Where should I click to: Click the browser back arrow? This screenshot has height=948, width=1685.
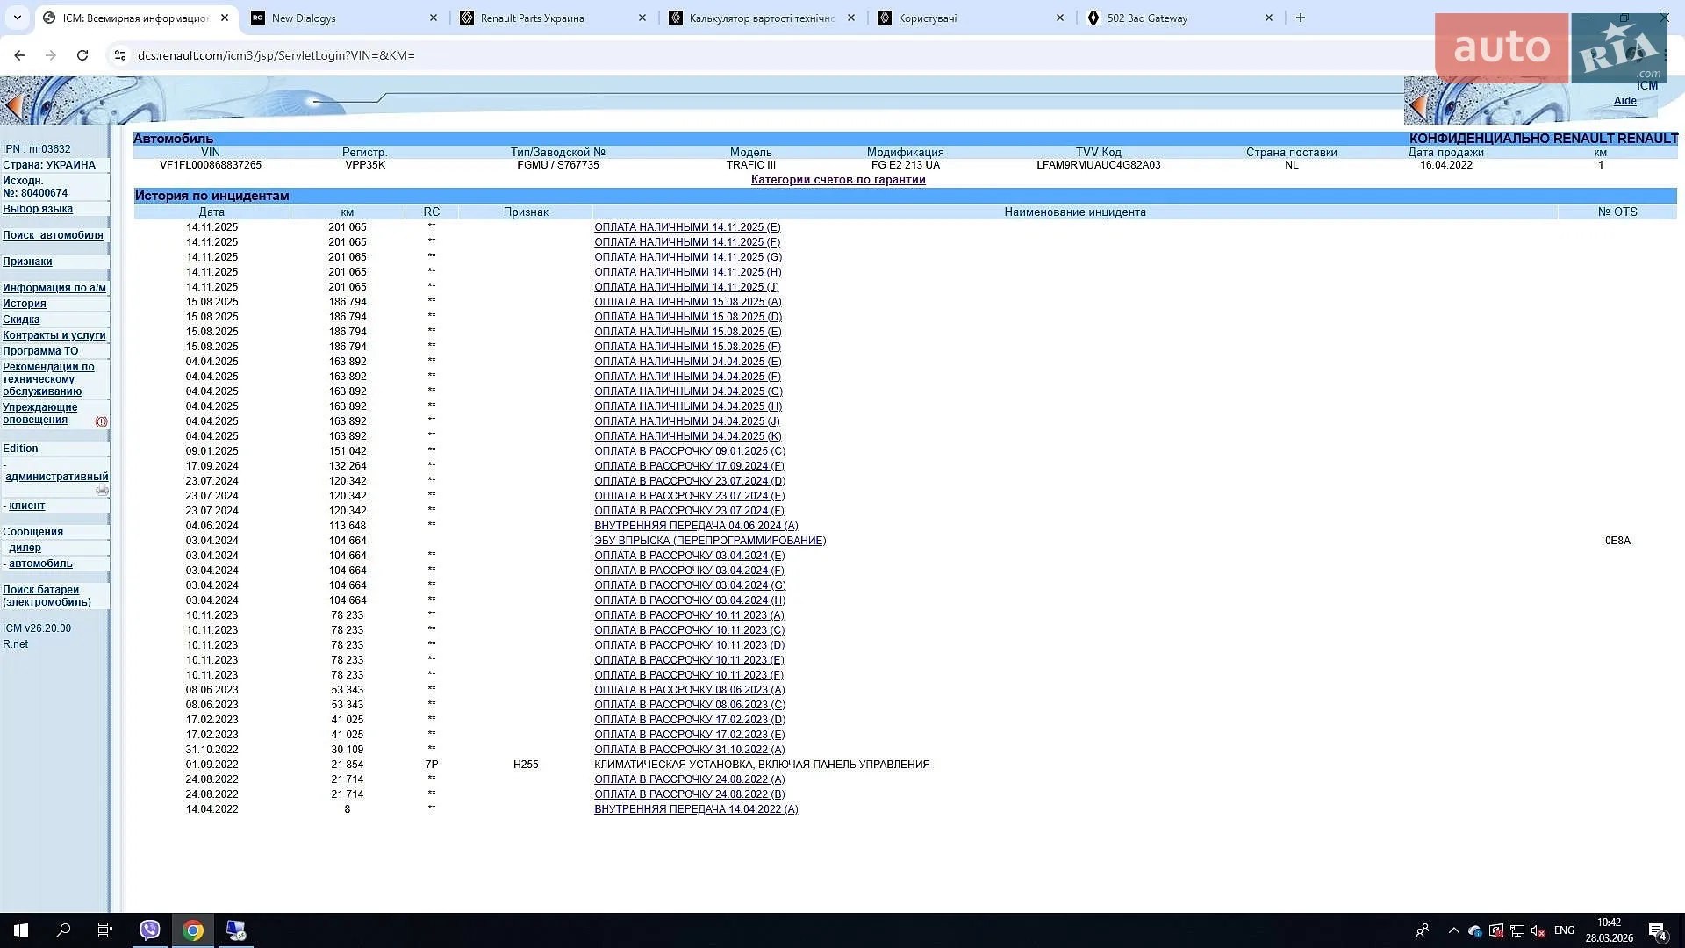click(x=19, y=55)
